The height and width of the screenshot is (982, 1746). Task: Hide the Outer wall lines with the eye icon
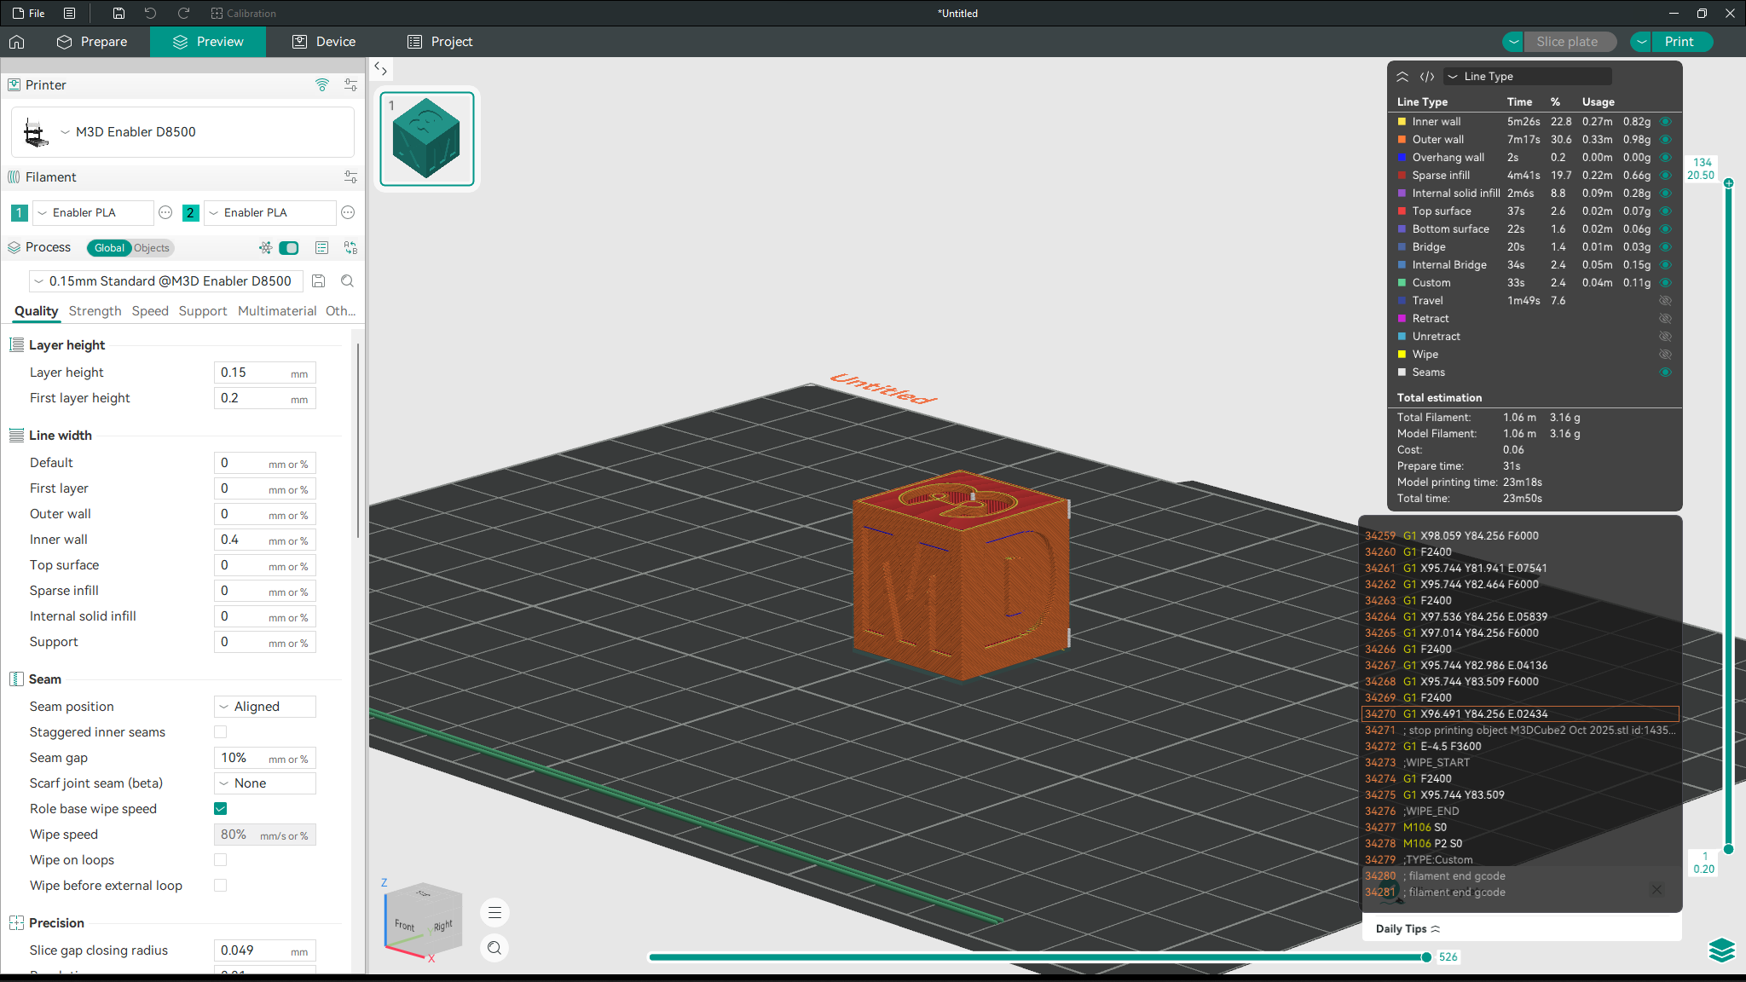tap(1665, 140)
